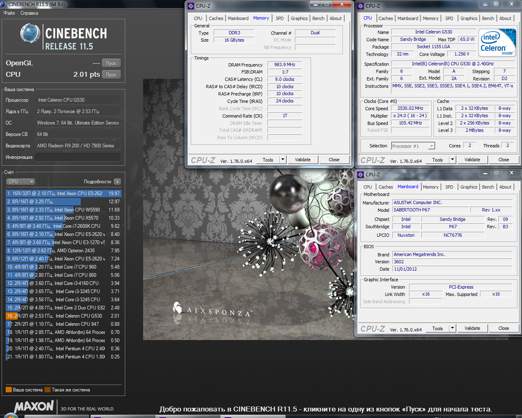The image size is (522, 418).
Task: Open Caches tab in Memory CPU-Z window
Action: [x=216, y=18]
